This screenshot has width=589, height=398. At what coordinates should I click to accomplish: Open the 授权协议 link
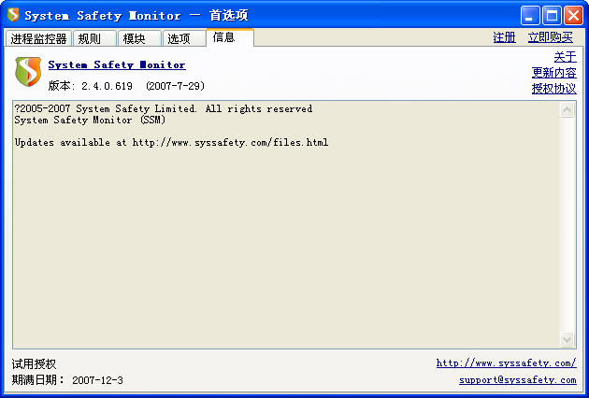point(553,89)
